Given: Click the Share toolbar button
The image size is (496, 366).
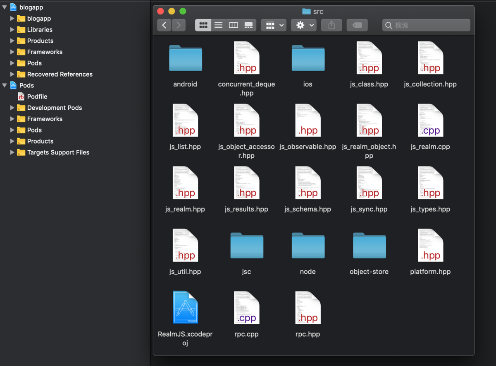Looking at the screenshot, I should (331, 25).
